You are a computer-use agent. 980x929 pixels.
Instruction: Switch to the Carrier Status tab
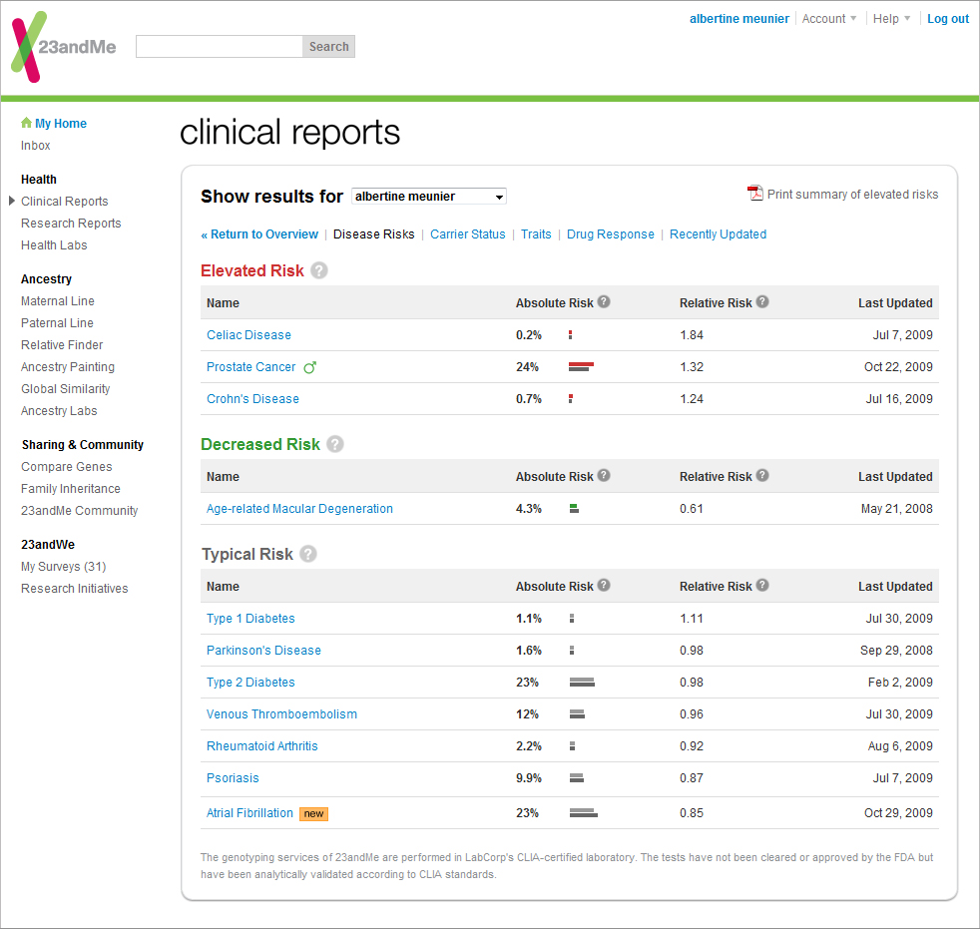point(468,234)
